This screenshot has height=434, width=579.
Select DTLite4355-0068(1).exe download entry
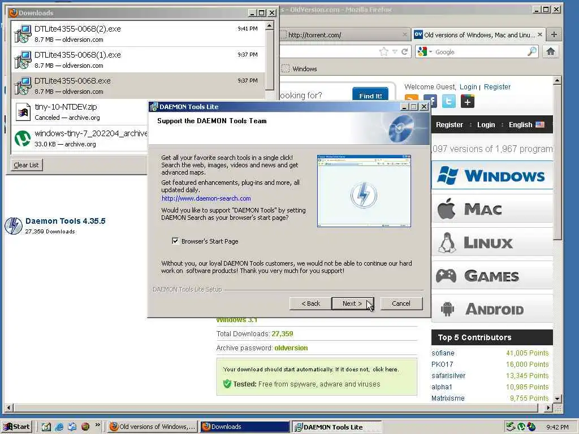coord(138,59)
